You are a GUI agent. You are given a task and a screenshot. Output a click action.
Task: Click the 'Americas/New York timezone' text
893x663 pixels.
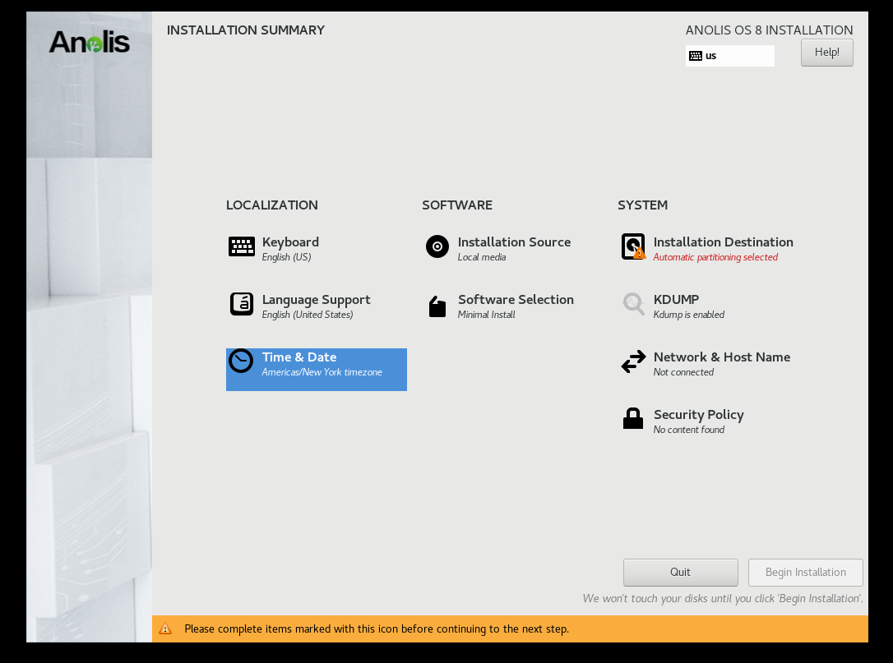[322, 372]
